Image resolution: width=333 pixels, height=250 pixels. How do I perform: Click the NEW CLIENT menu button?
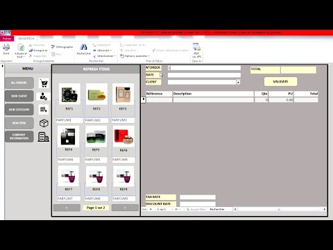click(19, 96)
